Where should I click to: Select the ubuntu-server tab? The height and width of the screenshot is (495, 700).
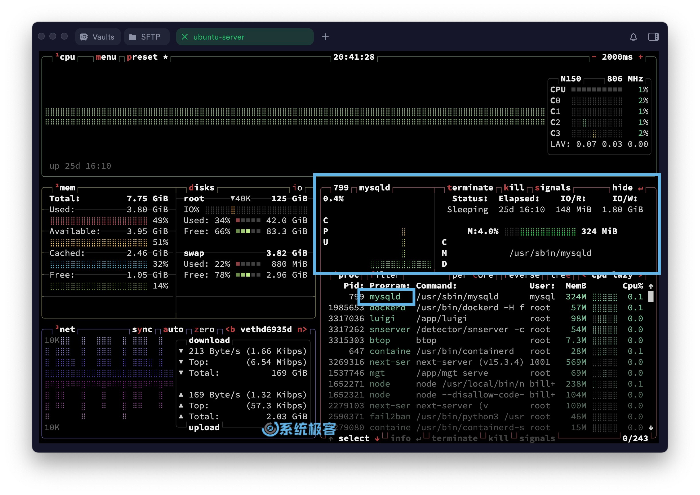coord(245,37)
